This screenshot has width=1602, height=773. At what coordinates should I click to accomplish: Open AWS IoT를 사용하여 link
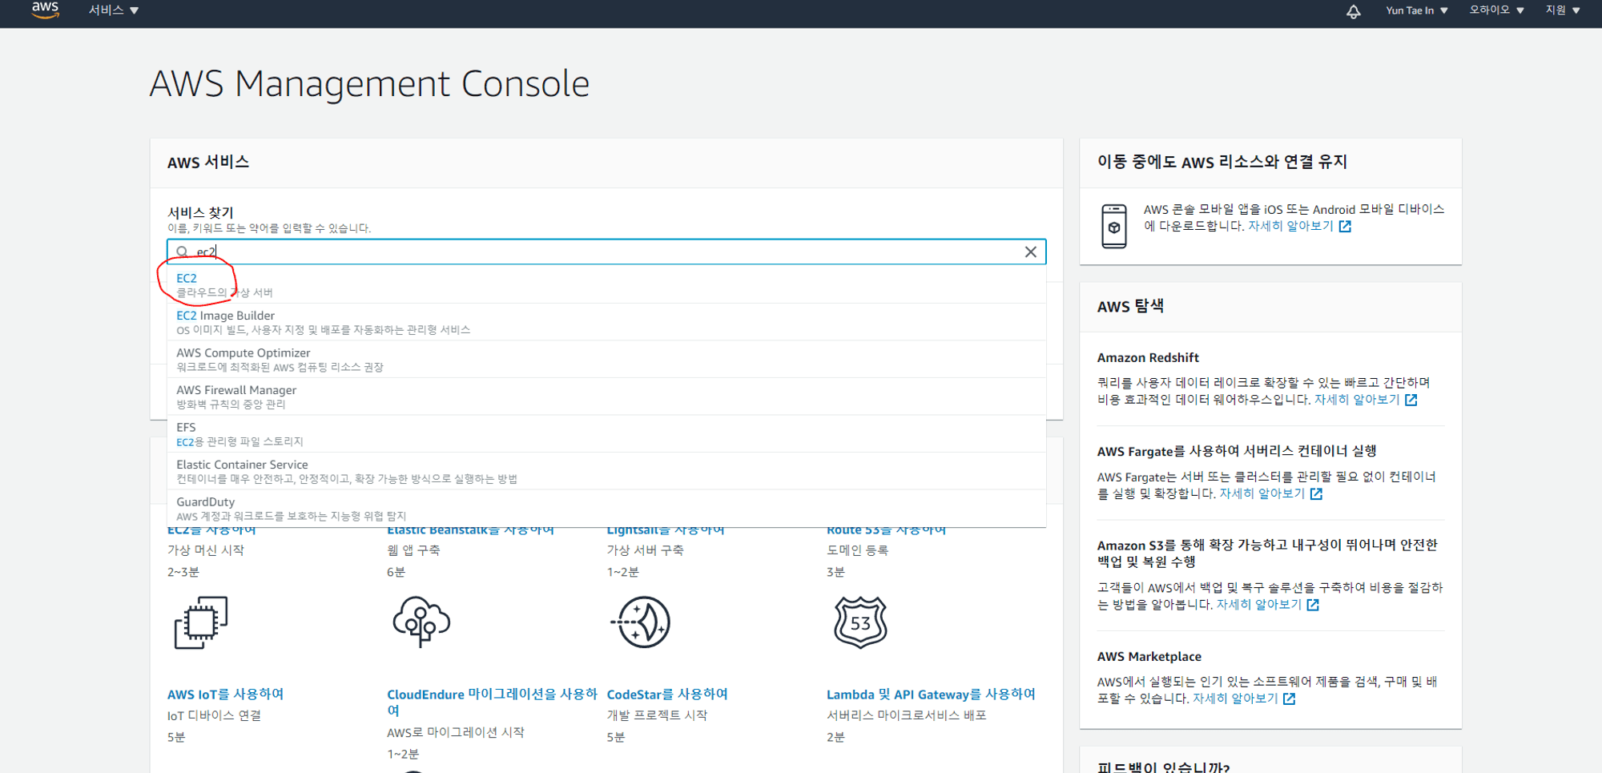pos(225,694)
